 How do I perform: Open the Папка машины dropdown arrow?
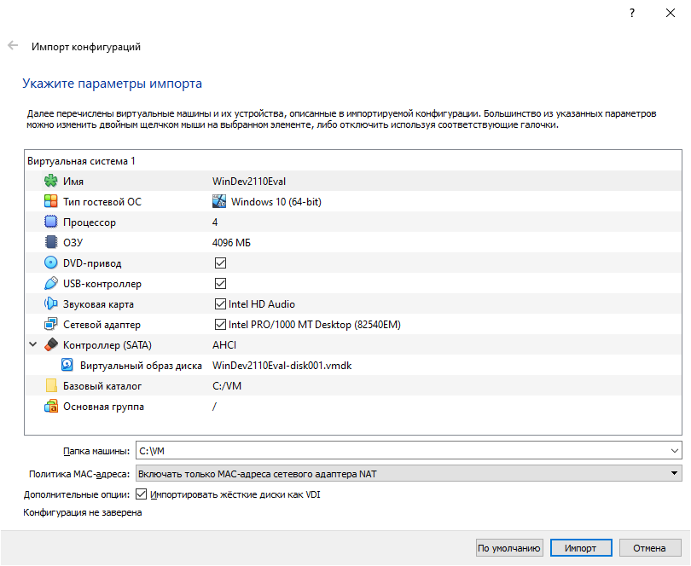[x=676, y=451]
